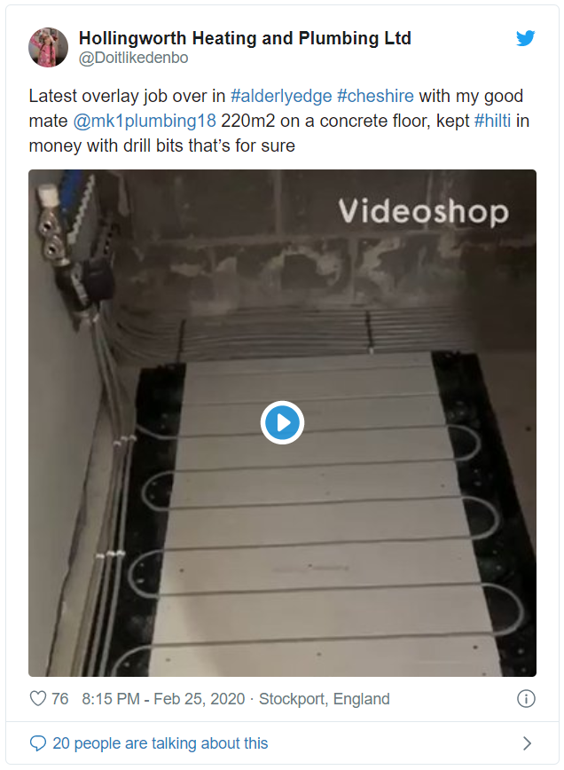Viewport: 564px width, 770px height.
Task: Play the embedded video
Action: pos(282,423)
